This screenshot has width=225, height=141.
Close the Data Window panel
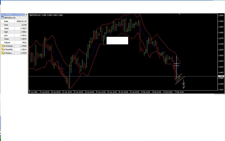tap(26, 14)
